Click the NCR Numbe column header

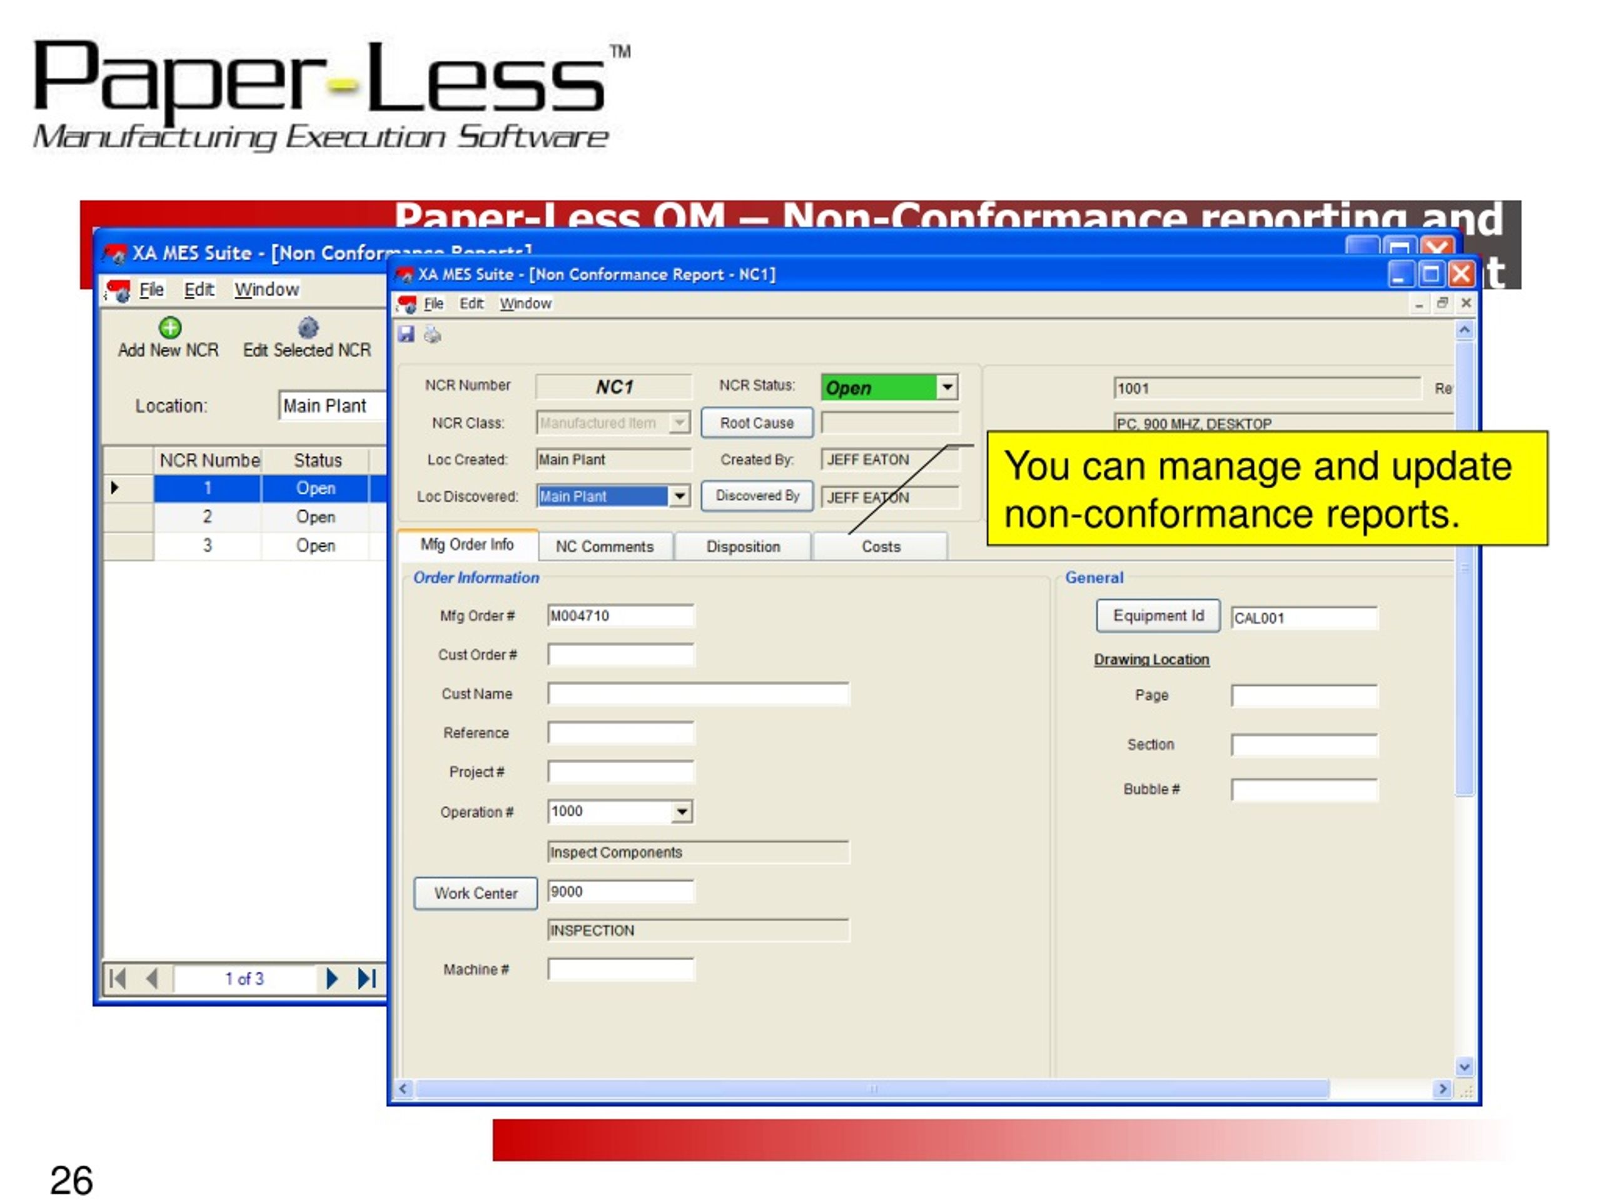[x=208, y=460]
